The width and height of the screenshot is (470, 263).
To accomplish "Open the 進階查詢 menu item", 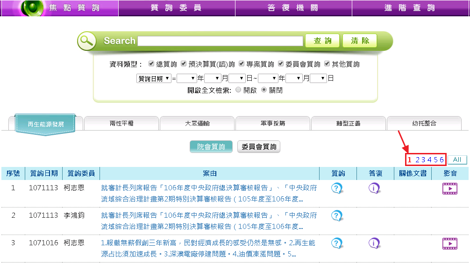I will (x=410, y=8).
